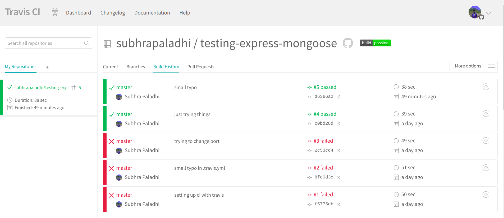This screenshot has width=504, height=218.
Task: Click the broadcast tower icon
Action: (55, 12)
